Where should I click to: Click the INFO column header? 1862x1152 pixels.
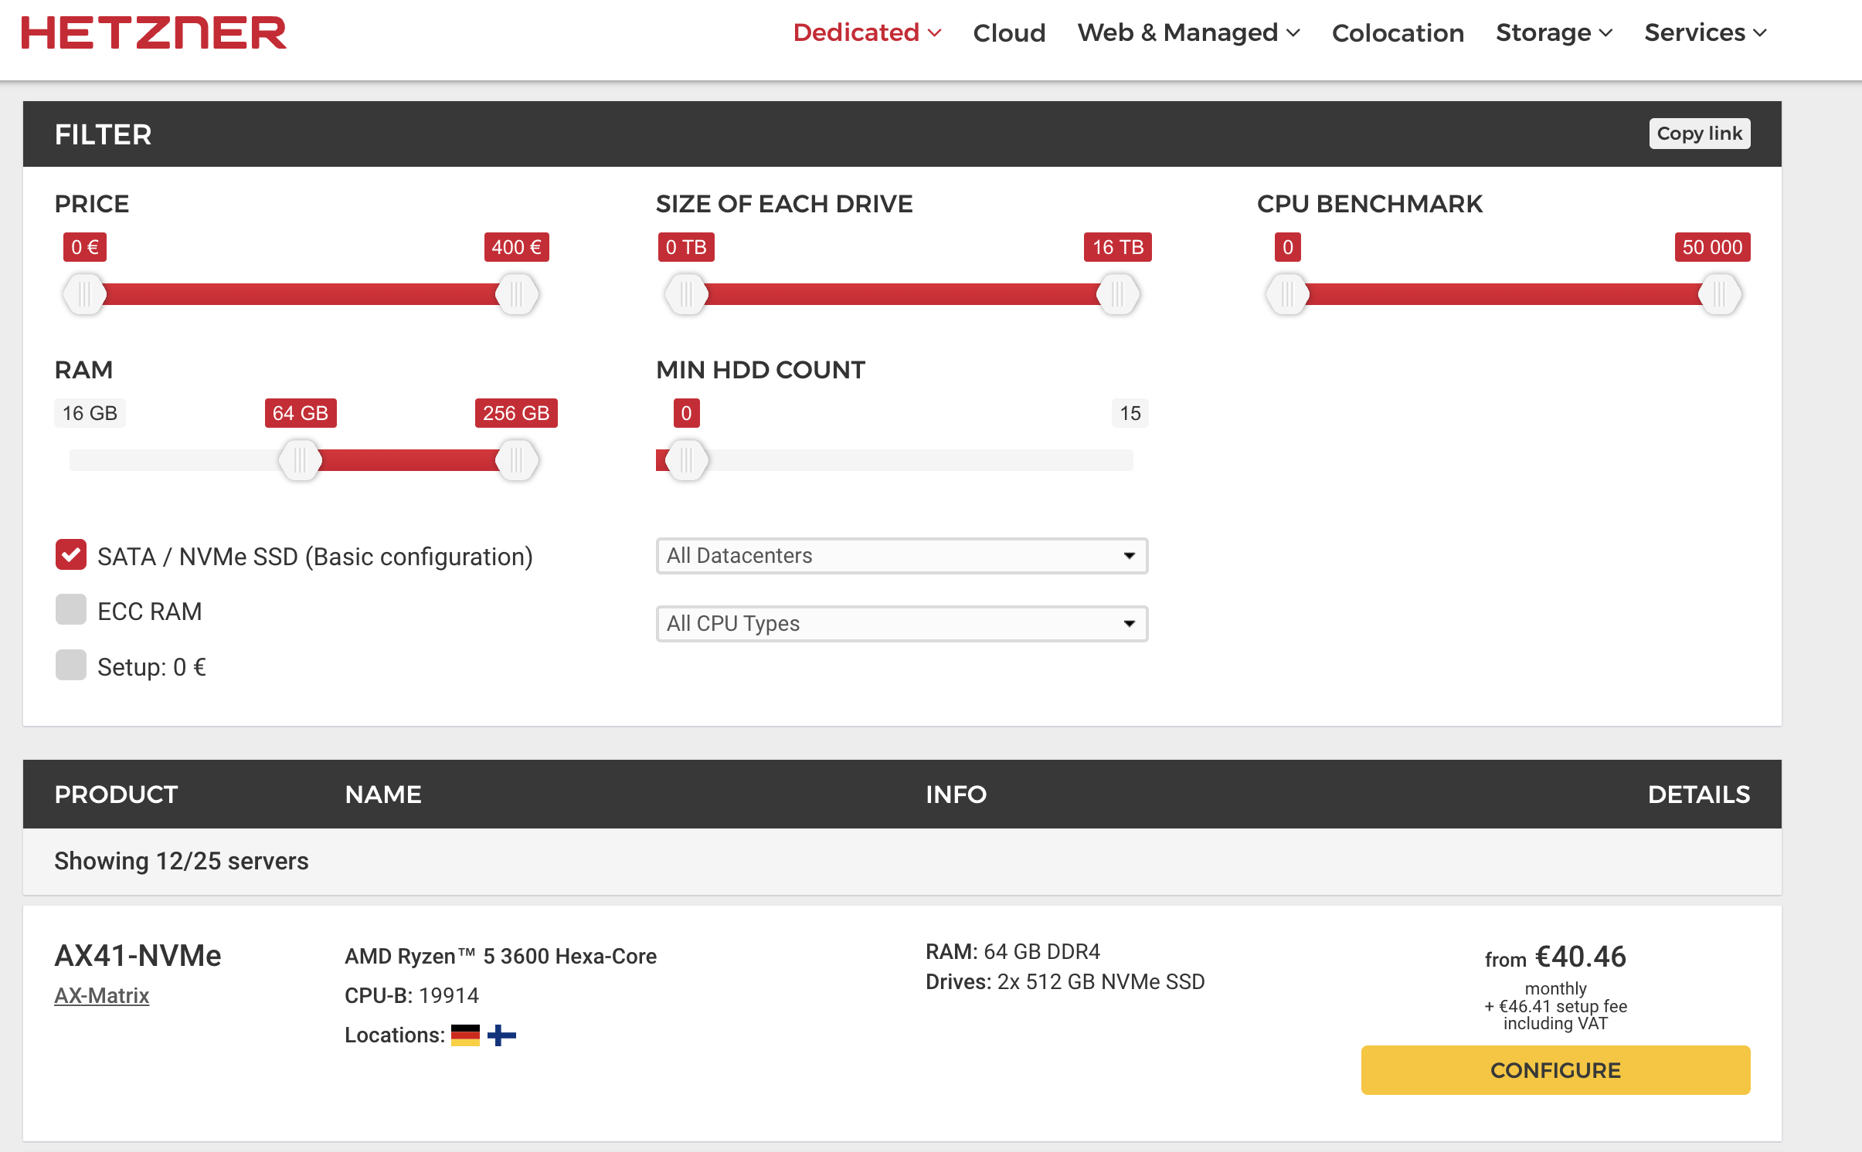pyautogui.click(x=956, y=795)
